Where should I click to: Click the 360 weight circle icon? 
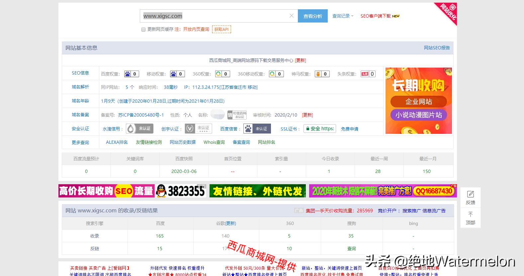click(x=218, y=74)
